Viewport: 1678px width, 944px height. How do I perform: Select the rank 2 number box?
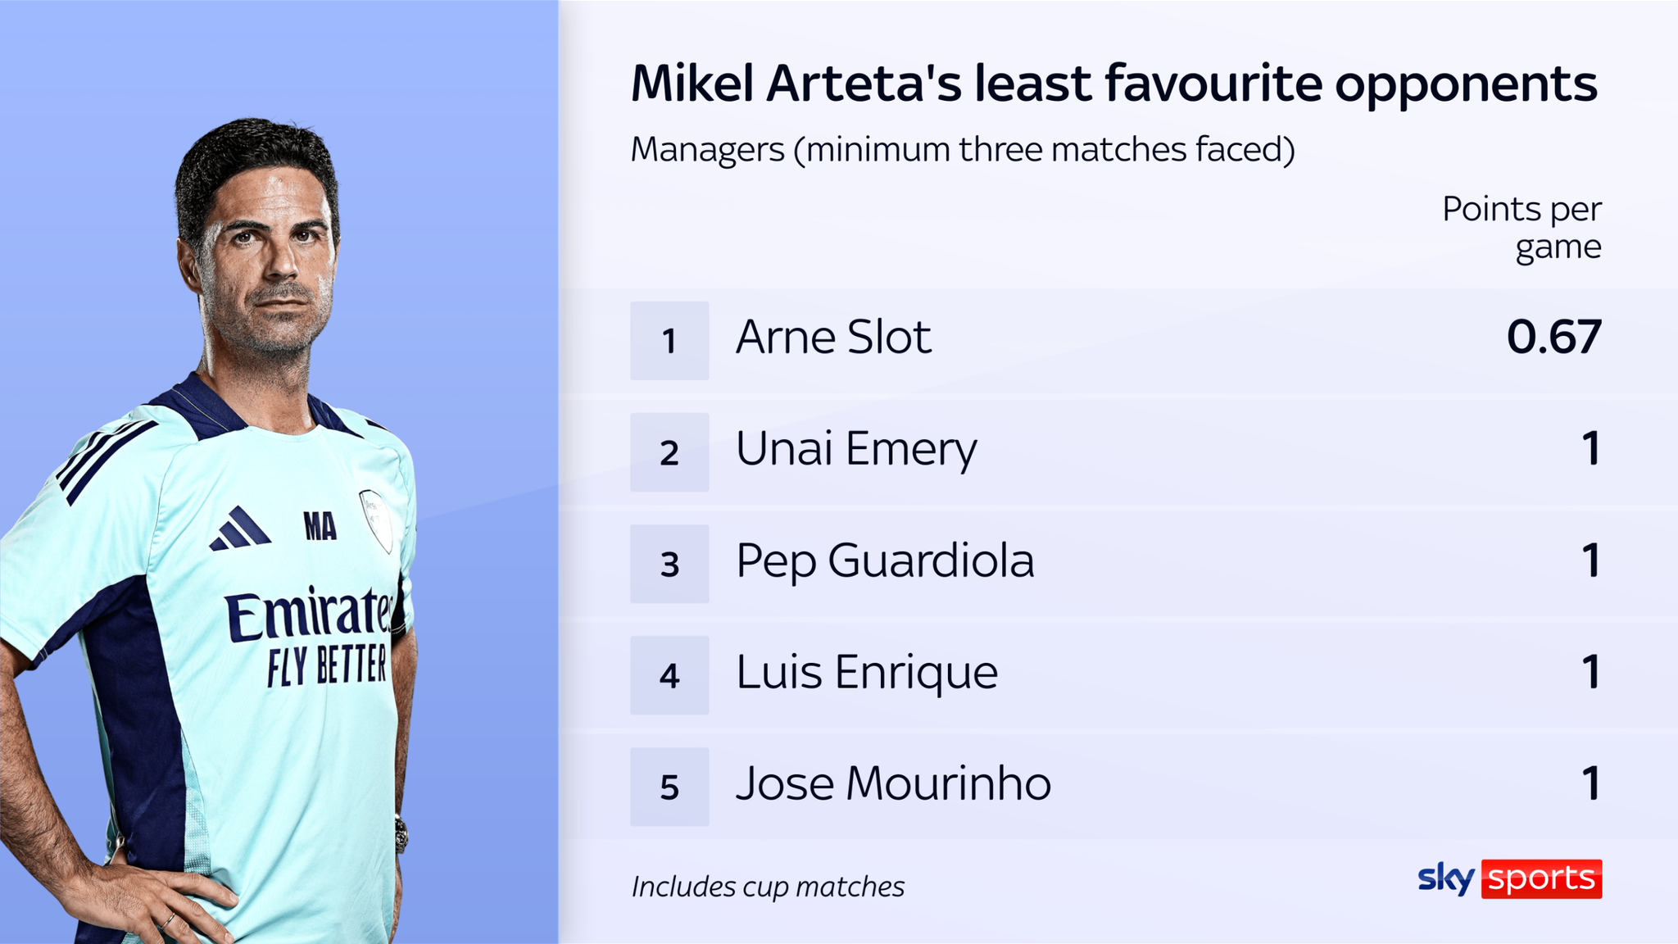669,452
